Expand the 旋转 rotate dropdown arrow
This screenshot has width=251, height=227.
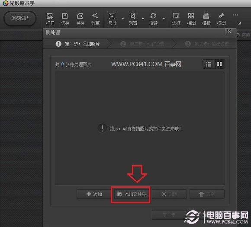(x=164, y=19)
